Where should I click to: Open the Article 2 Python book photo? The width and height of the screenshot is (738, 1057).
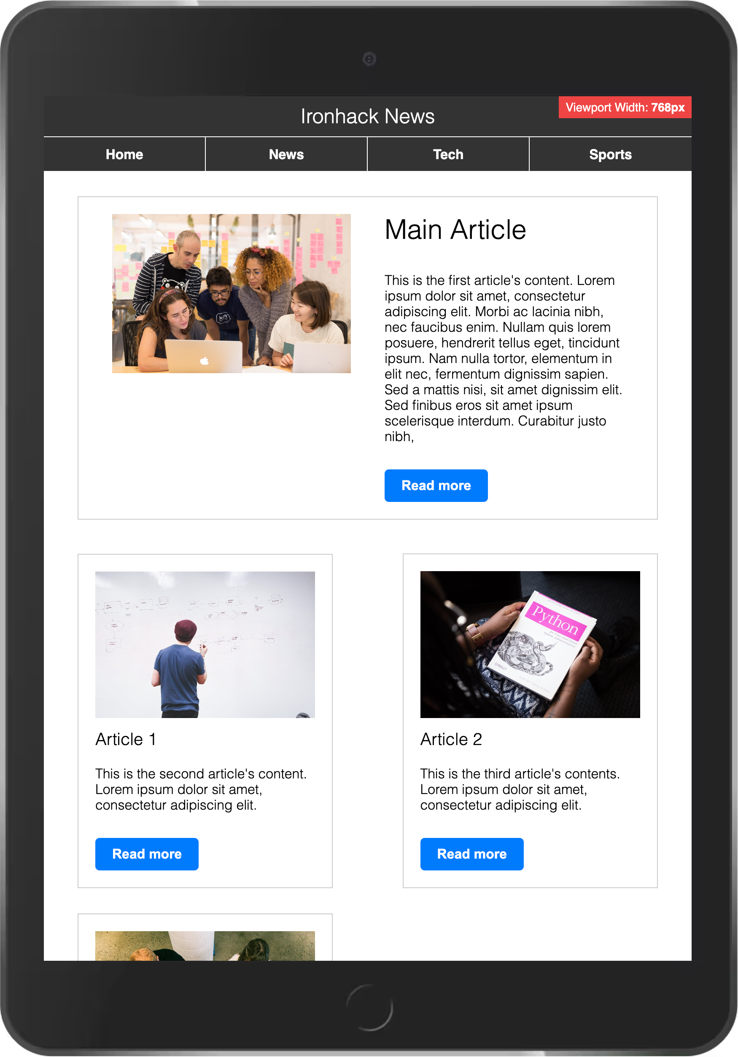click(530, 645)
